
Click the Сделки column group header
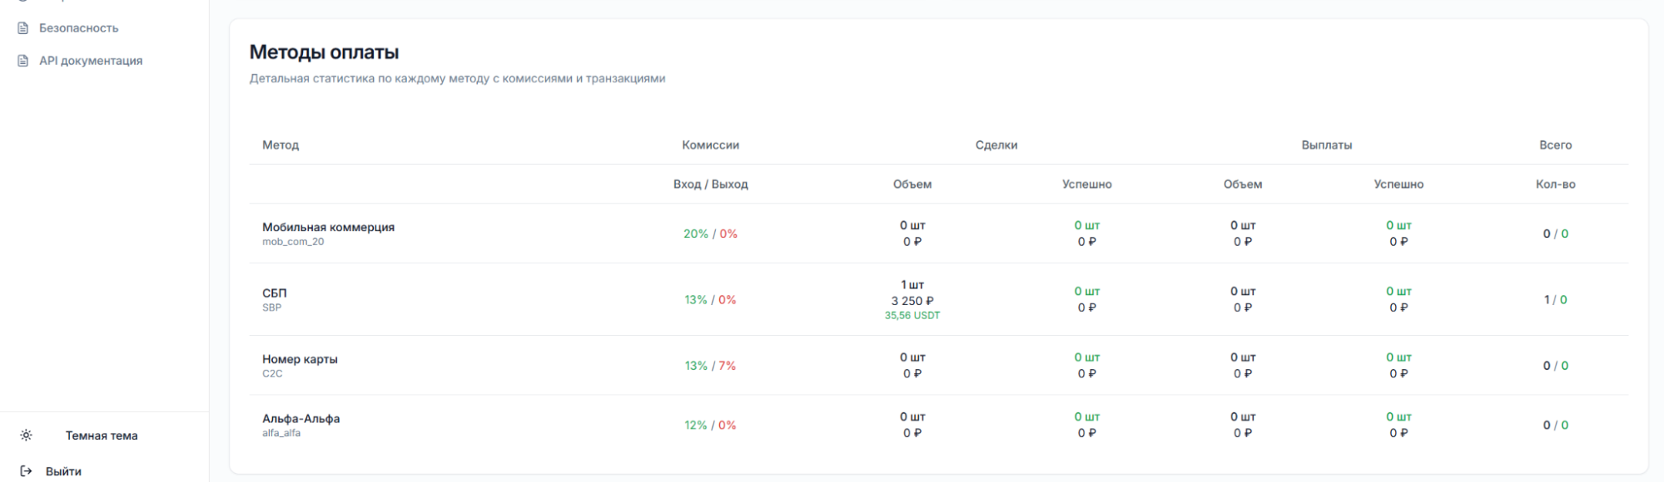tap(996, 145)
